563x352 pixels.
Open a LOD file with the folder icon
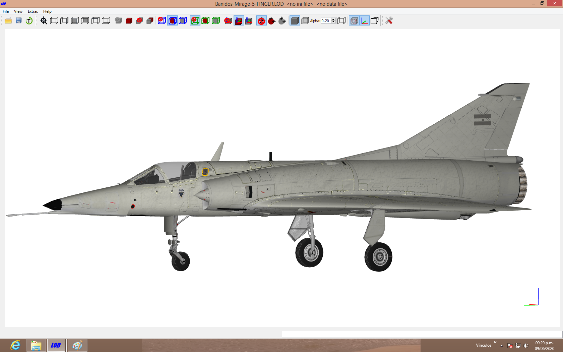coord(8,21)
